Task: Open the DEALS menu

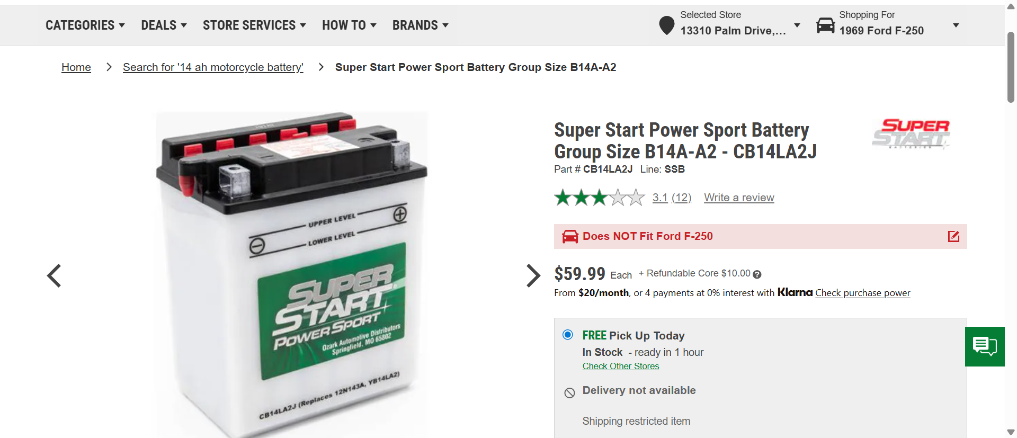Action: click(x=164, y=25)
